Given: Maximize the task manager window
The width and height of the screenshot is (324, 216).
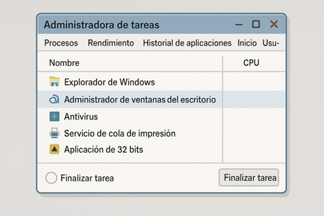Looking at the screenshot, I should [x=256, y=24].
